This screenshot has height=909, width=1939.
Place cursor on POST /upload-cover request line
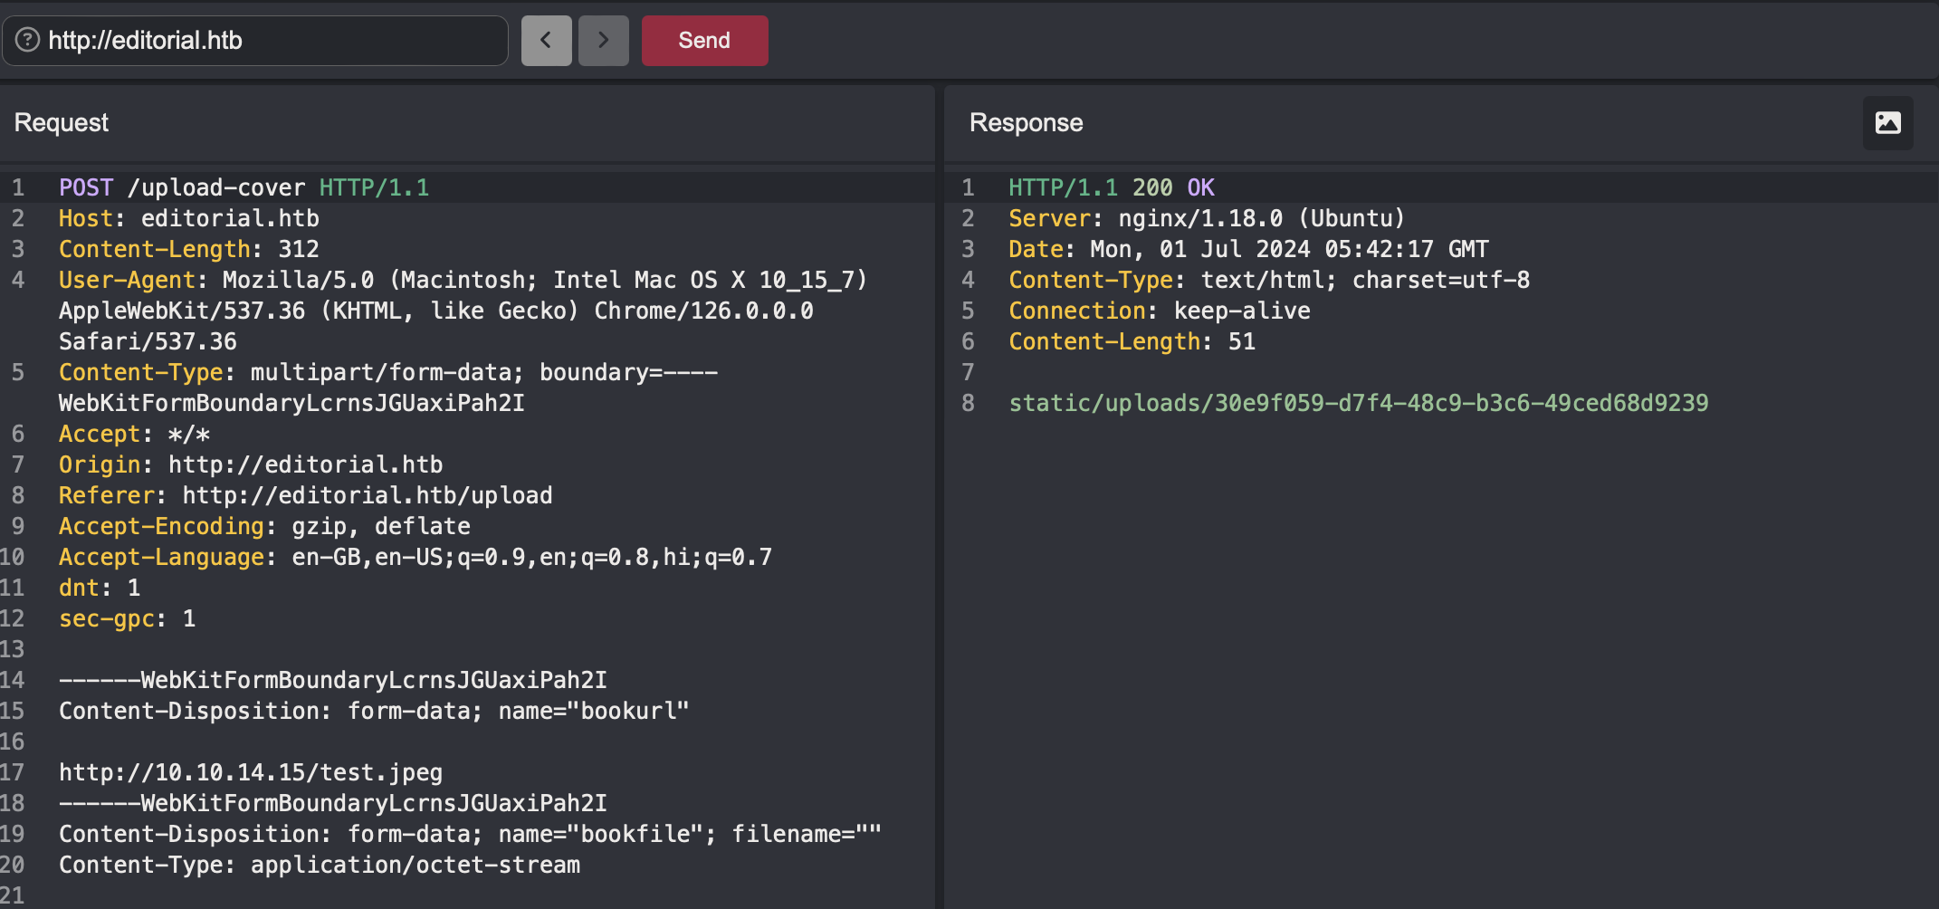coord(244,188)
